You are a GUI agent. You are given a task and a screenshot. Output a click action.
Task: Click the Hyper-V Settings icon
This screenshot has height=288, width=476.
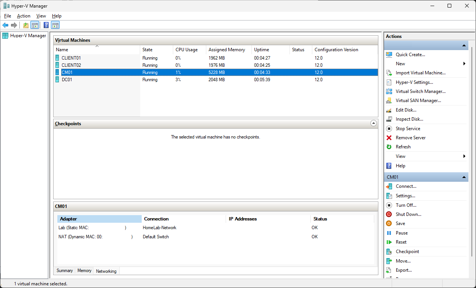[389, 82]
